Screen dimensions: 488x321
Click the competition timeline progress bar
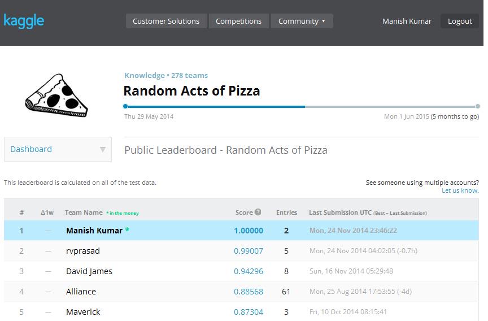coord(301,106)
